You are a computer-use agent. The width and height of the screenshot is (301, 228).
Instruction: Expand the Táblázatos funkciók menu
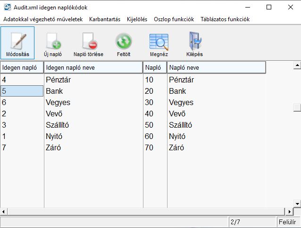[x=225, y=19]
